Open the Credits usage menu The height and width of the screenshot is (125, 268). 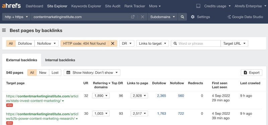217,6
